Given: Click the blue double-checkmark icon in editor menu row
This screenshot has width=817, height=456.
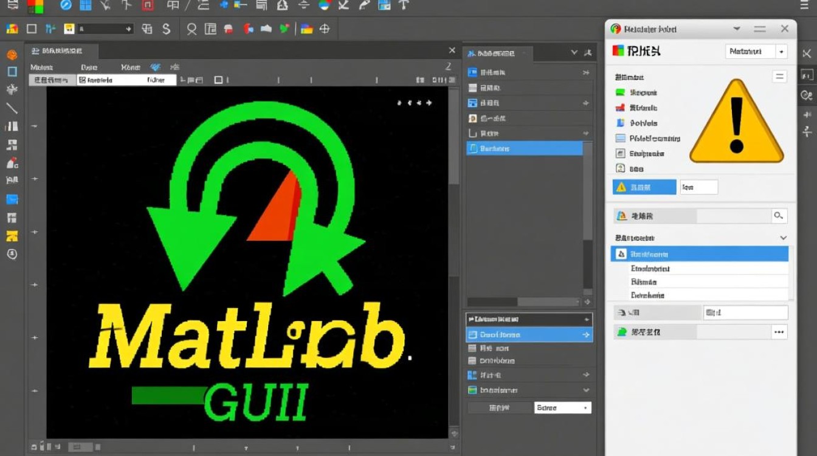Looking at the screenshot, I should coord(155,67).
